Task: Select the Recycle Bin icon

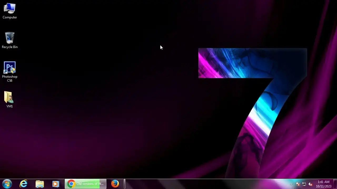Action: click(10, 40)
